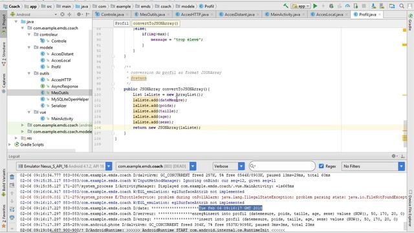Open project panel settings gear
Viewport: 414px width, 233px height.
coord(79,14)
